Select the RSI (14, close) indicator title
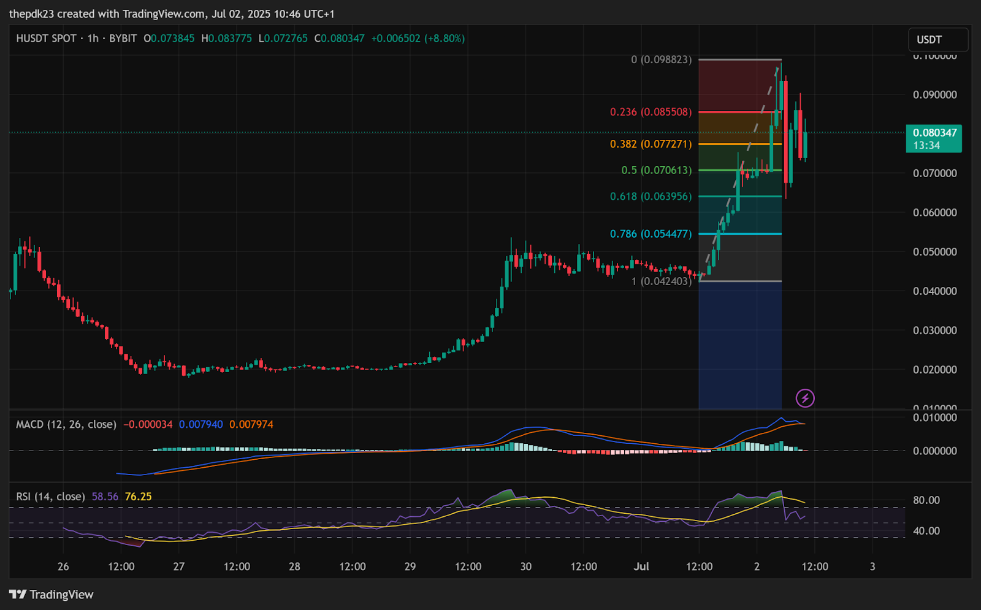The image size is (981, 610). tap(50, 497)
